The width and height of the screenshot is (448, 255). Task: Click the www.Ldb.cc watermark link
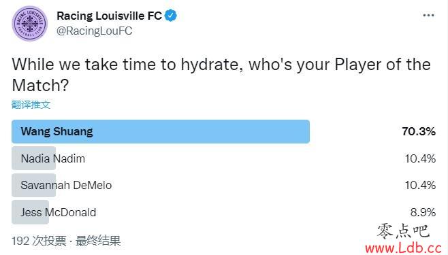404,248
